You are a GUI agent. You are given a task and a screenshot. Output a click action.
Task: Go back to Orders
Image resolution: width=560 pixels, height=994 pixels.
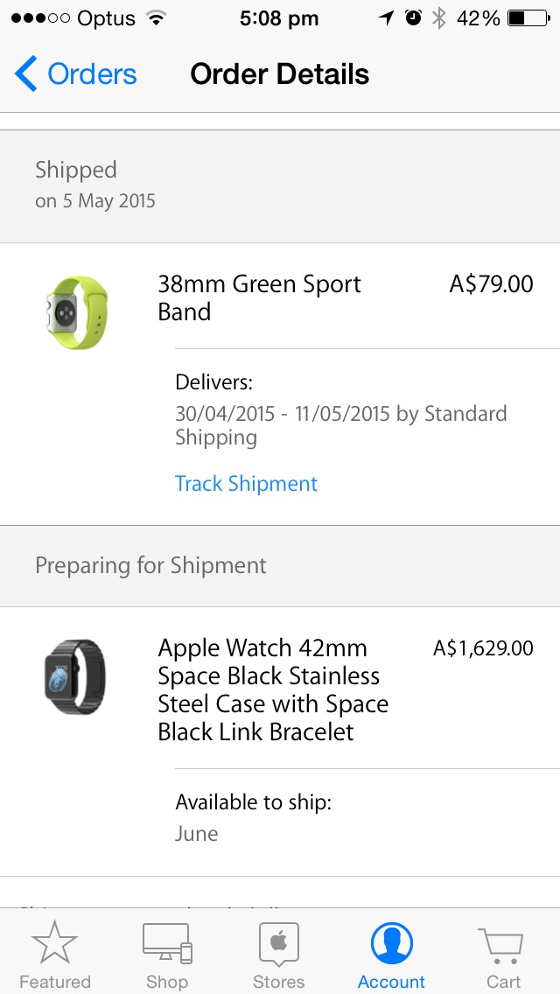pos(92,74)
